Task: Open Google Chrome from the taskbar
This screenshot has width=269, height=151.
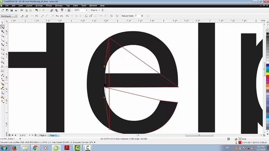Action: (x=35, y=148)
